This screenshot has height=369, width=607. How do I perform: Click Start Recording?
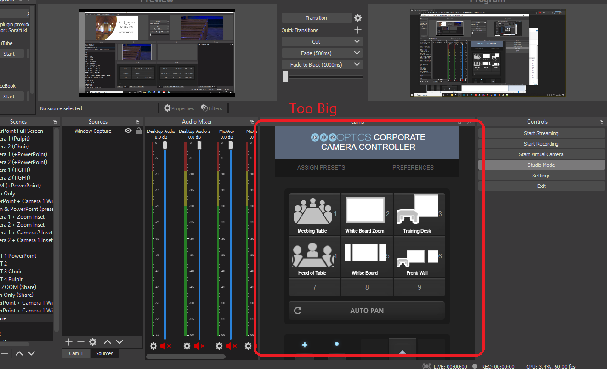[x=541, y=144]
